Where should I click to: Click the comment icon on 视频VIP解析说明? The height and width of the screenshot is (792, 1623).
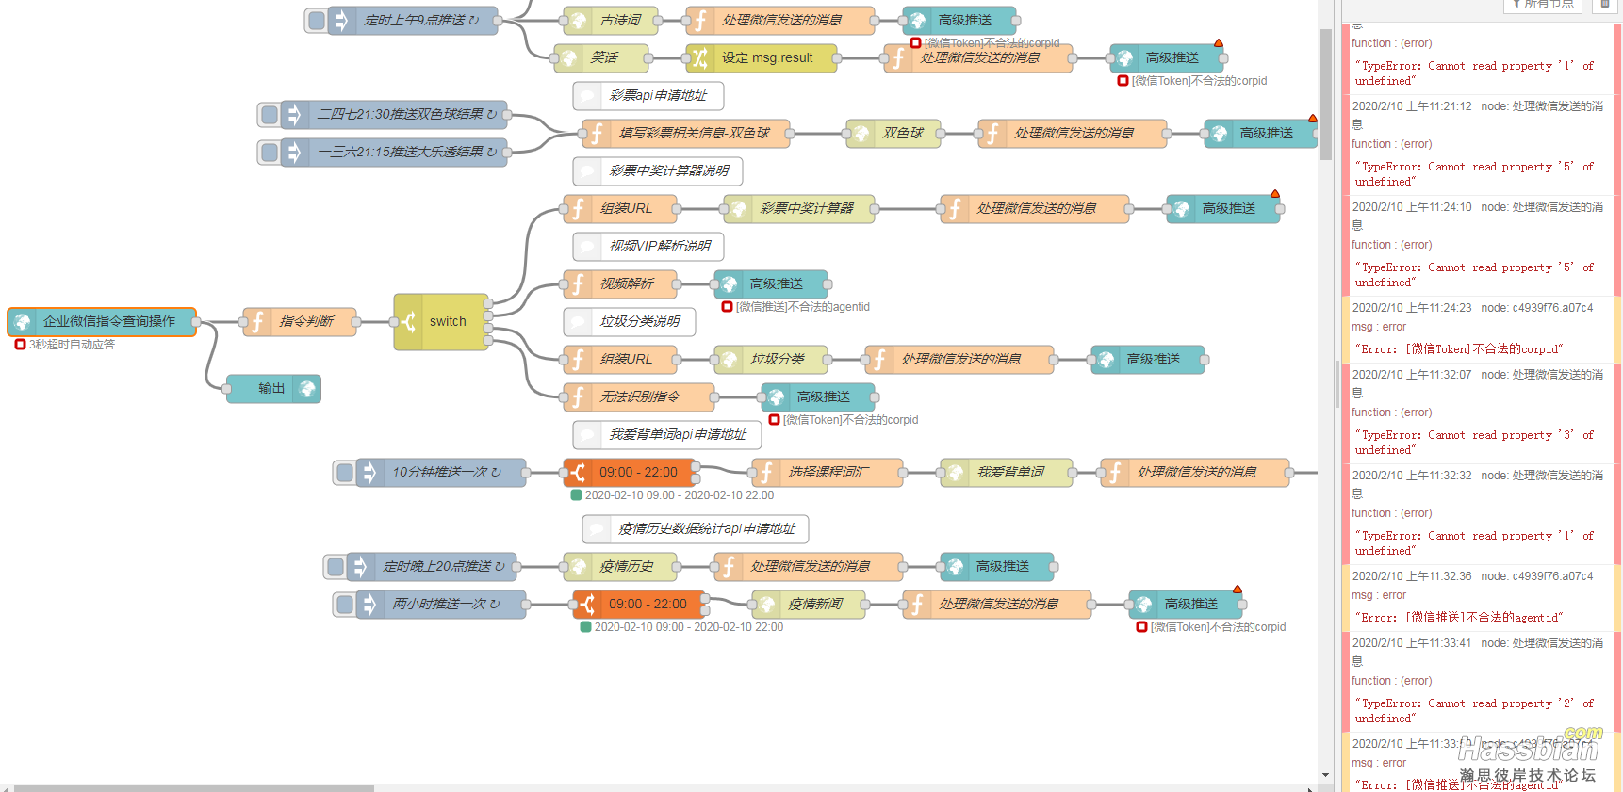point(587,246)
